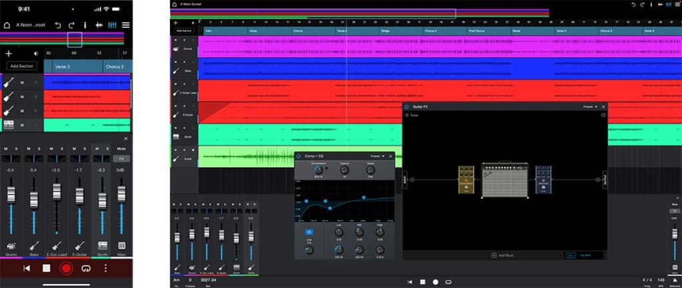Toggle loop playback in phone transport bar
The height and width of the screenshot is (288, 682).
[x=85, y=269]
